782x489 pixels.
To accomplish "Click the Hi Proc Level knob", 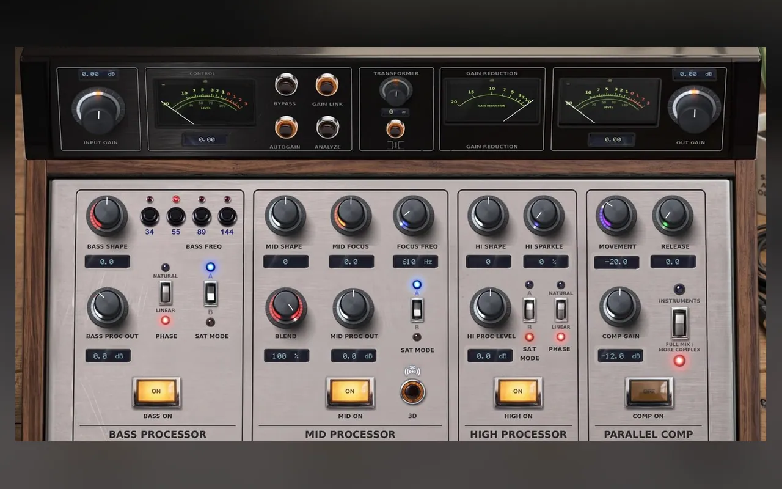I will 489,307.
